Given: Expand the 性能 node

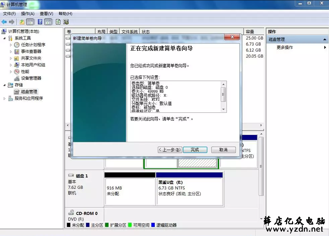Looking at the screenshot, I should click(11, 72).
